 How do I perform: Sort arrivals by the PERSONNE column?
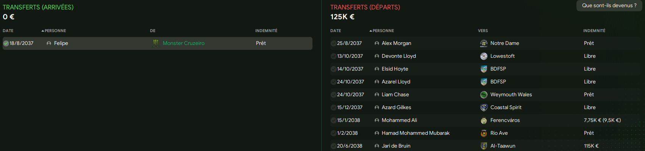point(55,31)
